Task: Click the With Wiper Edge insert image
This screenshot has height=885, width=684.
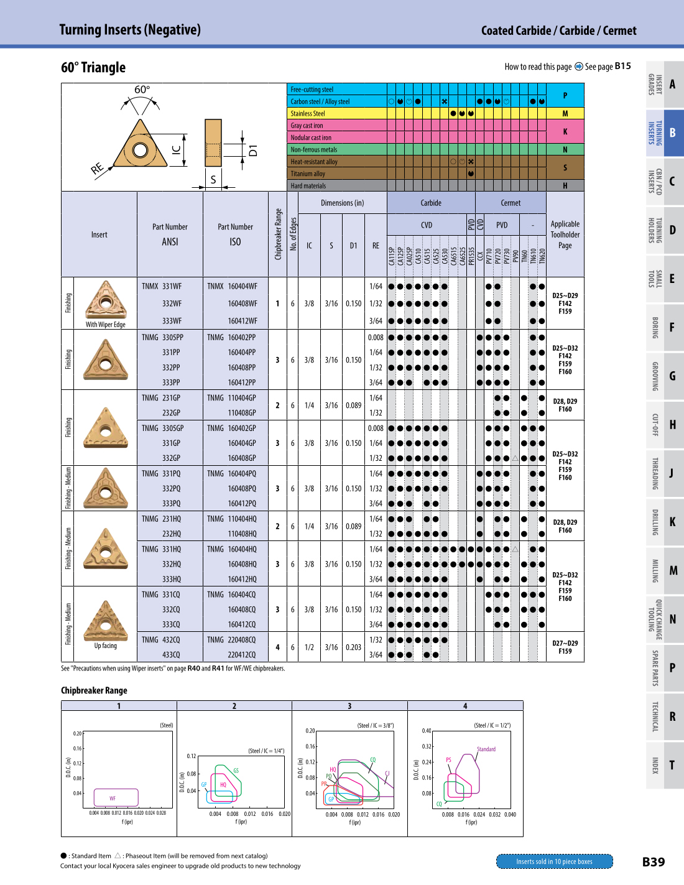Action: [x=106, y=300]
